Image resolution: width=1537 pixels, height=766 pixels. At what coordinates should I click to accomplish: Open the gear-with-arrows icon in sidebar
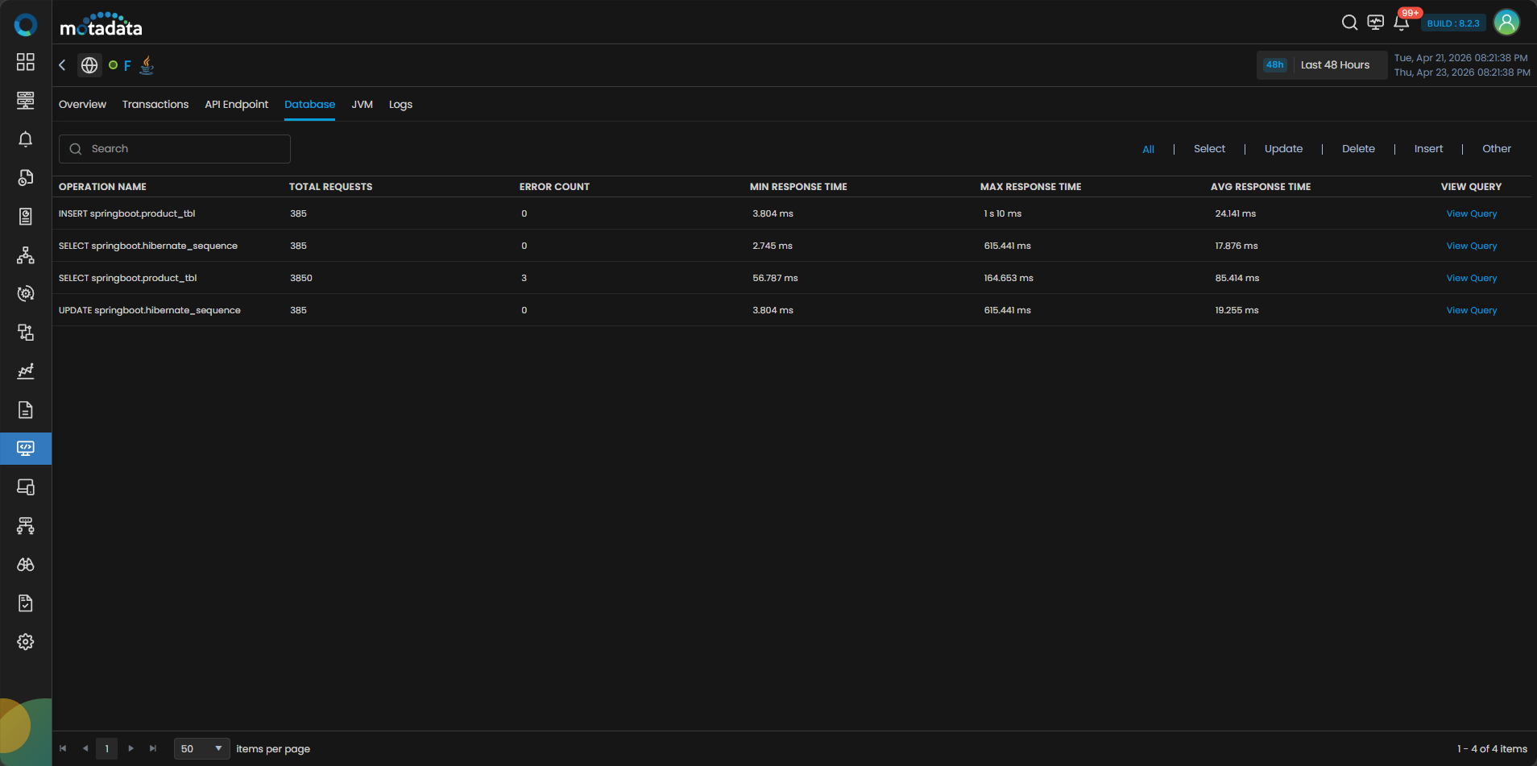[26, 294]
